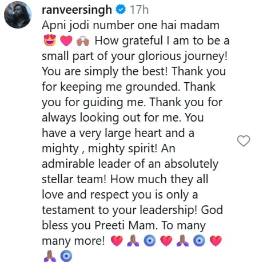Click the last red heart emoji

[x=216, y=241]
